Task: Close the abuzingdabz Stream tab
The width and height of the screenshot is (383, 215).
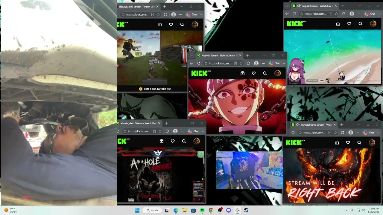Action: coord(159,123)
